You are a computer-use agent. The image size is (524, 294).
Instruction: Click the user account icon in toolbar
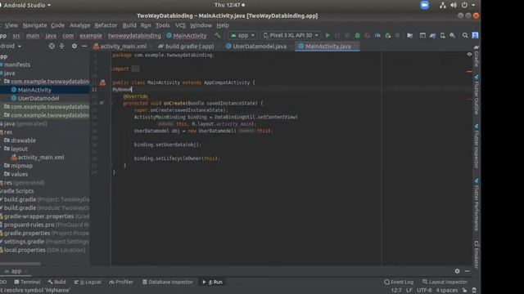click(x=475, y=35)
